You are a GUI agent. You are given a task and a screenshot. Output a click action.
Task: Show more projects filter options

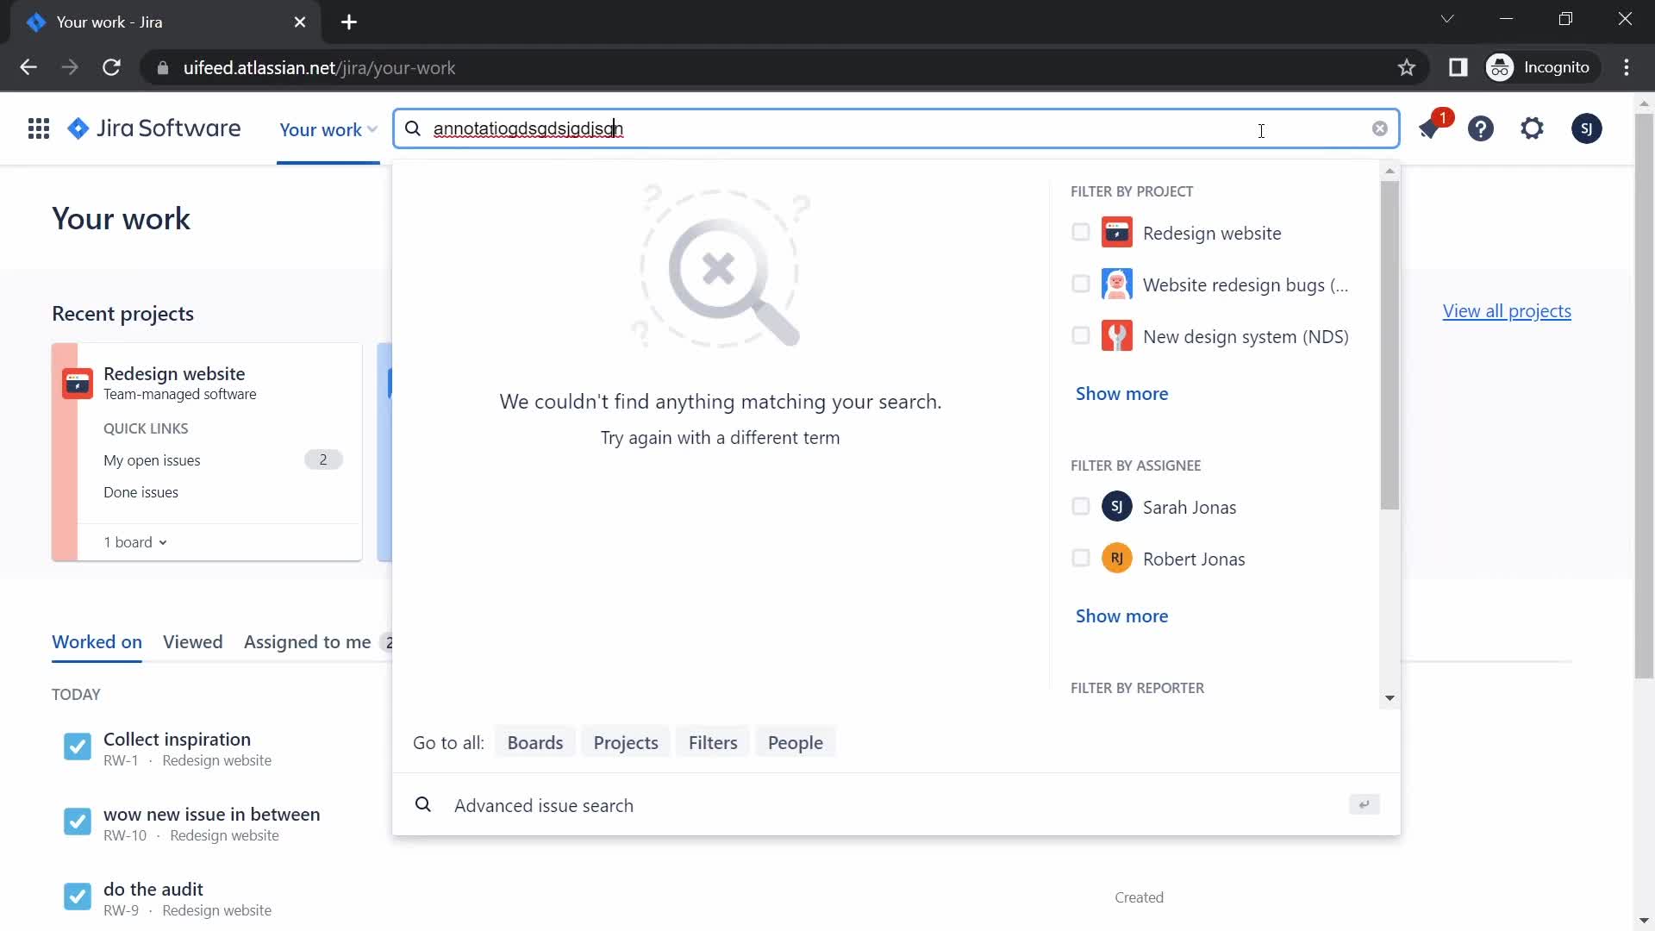pyautogui.click(x=1122, y=393)
